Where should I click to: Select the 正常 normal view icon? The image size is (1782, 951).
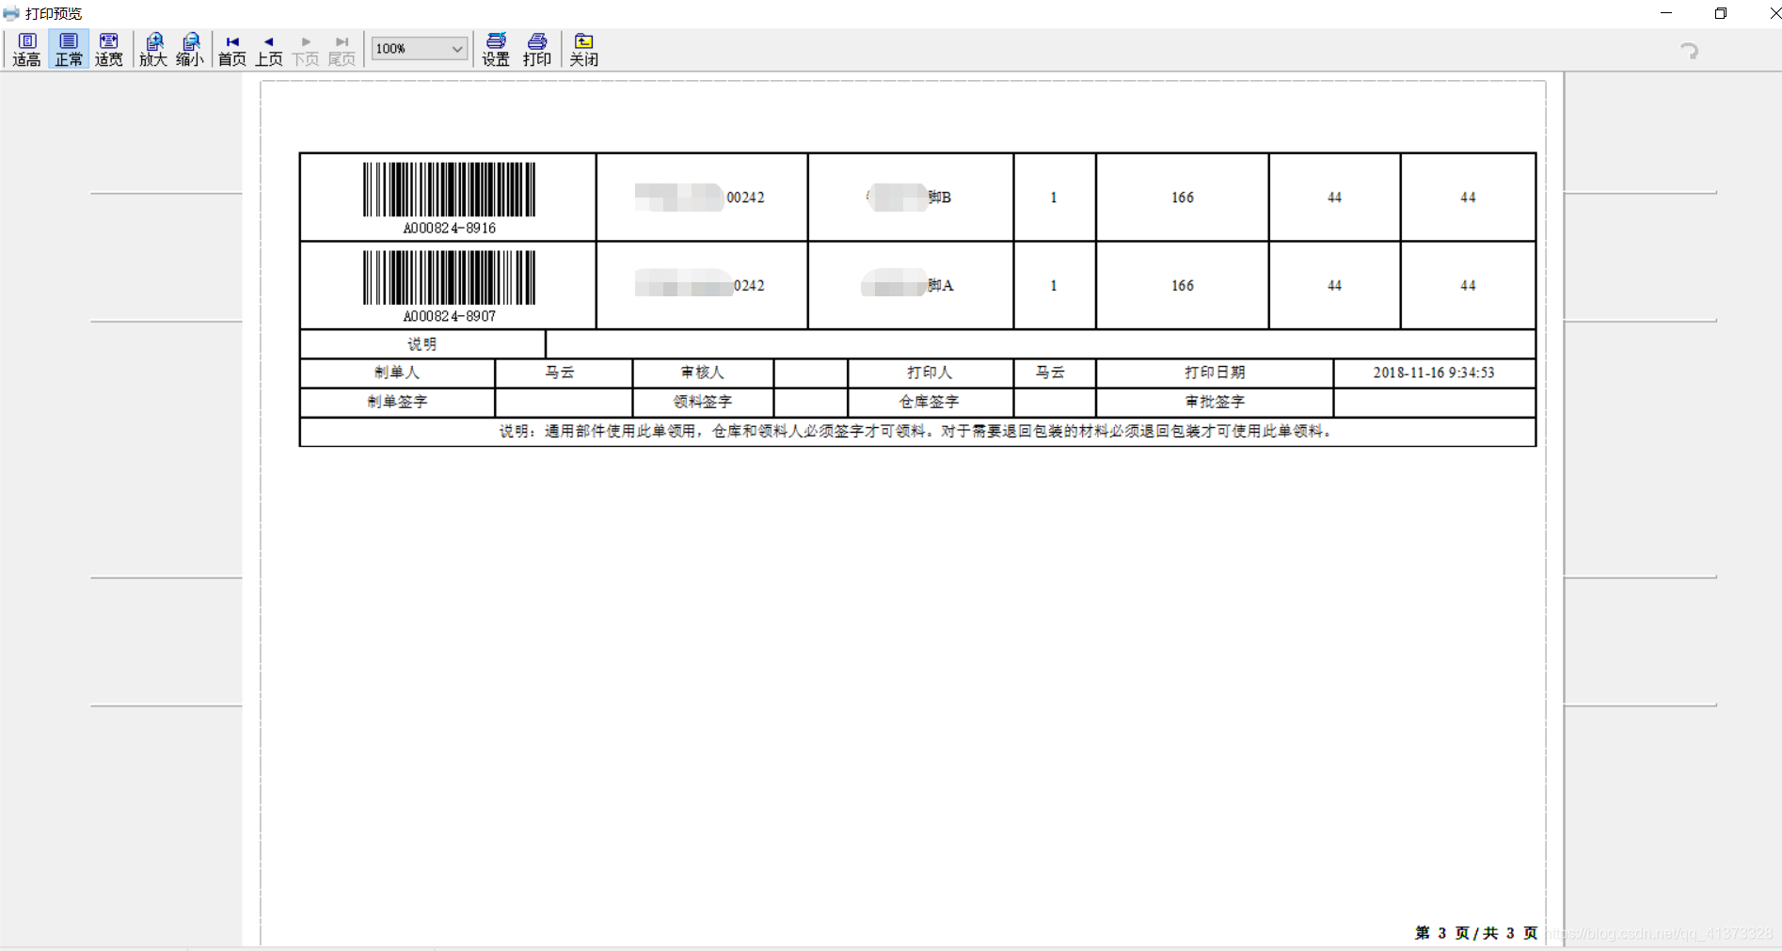coord(69,49)
